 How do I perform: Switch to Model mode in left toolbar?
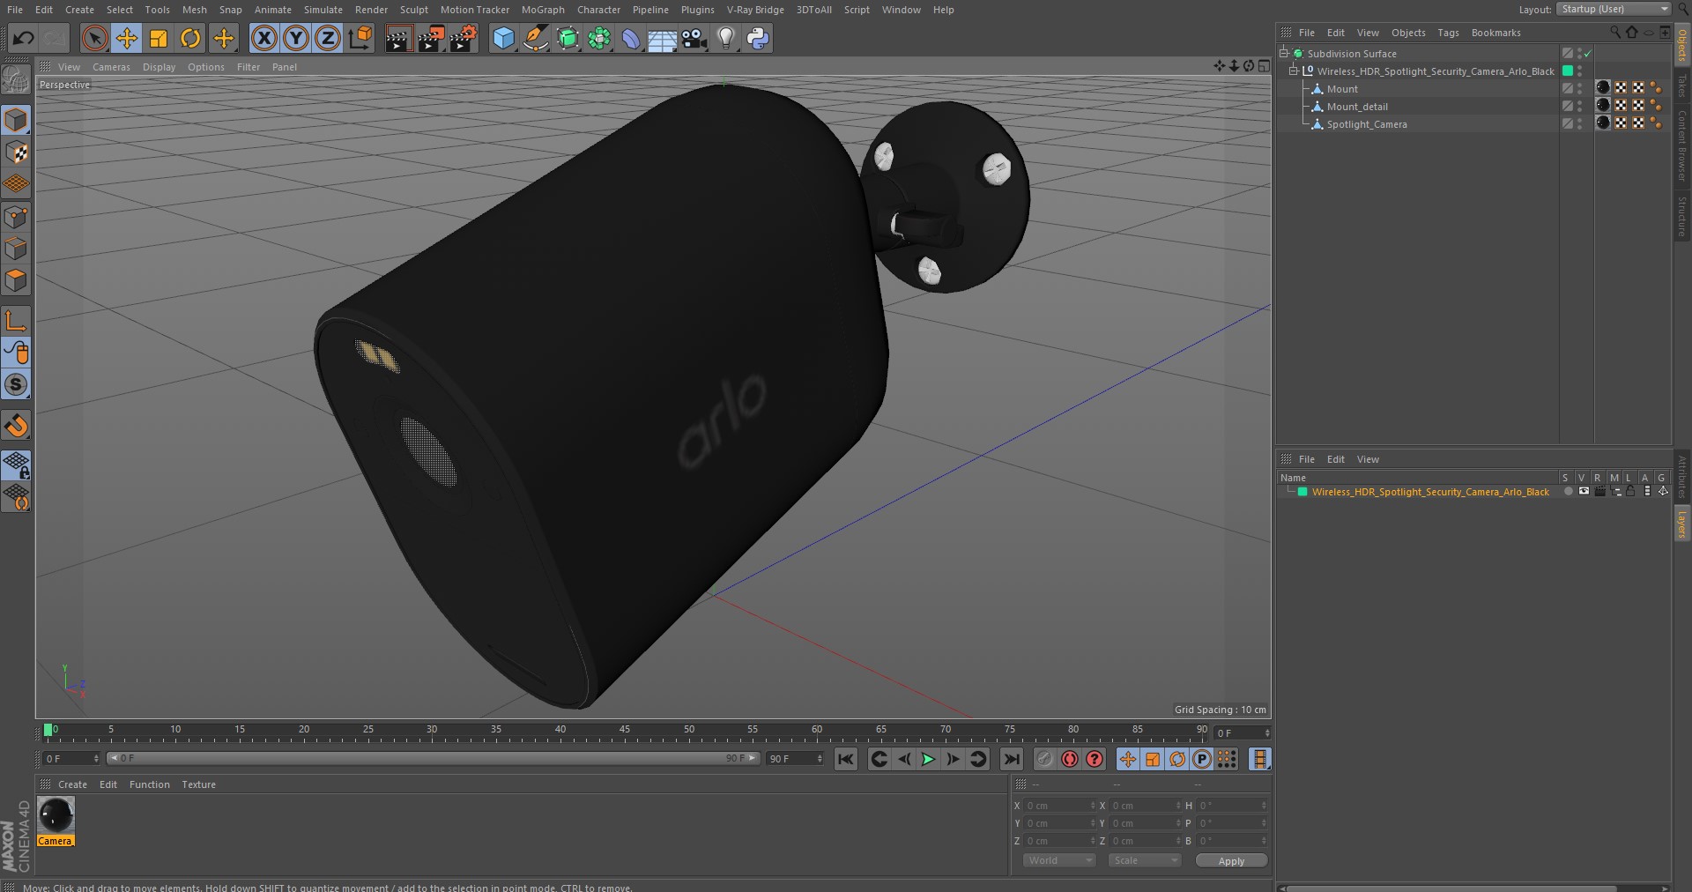pos(16,120)
